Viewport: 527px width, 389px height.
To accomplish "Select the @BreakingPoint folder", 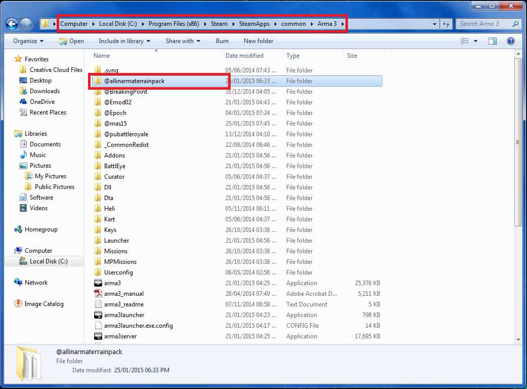I will pos(125,92).
